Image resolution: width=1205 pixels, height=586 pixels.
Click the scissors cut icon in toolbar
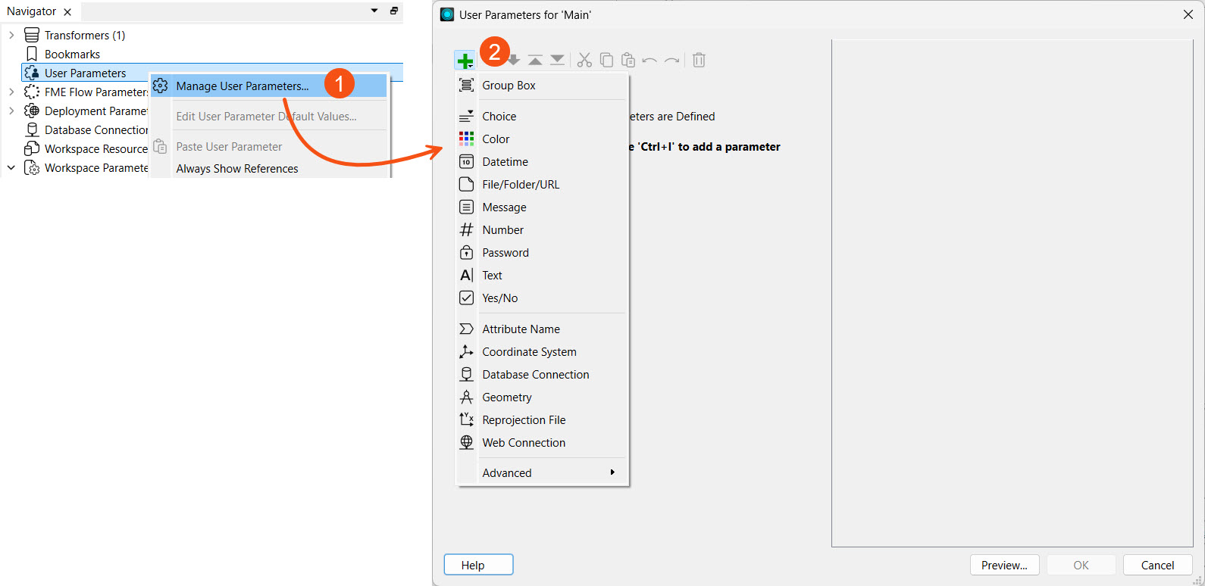pyautogui.click(x=584, y=61)
